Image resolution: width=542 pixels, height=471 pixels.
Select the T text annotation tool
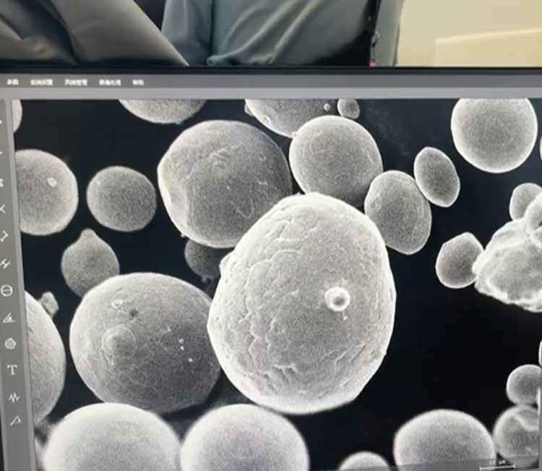12,370
